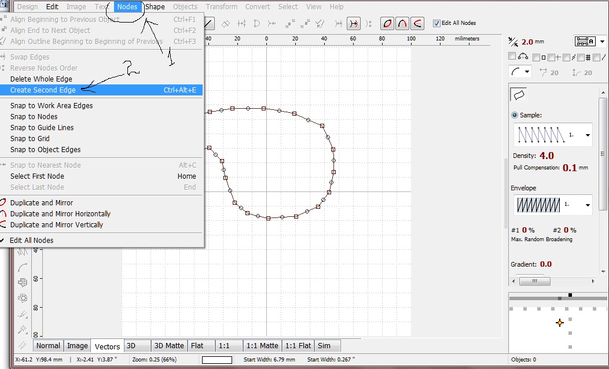Click the horizontal scrollbar thumb in properties panel
This screenshot has width=609, height=369.
[x=534, y=281]
